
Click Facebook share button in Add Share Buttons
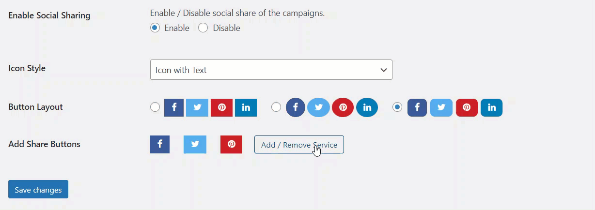[x=160, y=144]
